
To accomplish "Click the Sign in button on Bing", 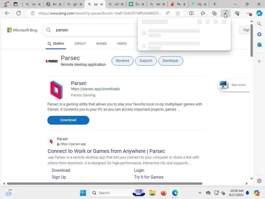I will pos(245,30).
